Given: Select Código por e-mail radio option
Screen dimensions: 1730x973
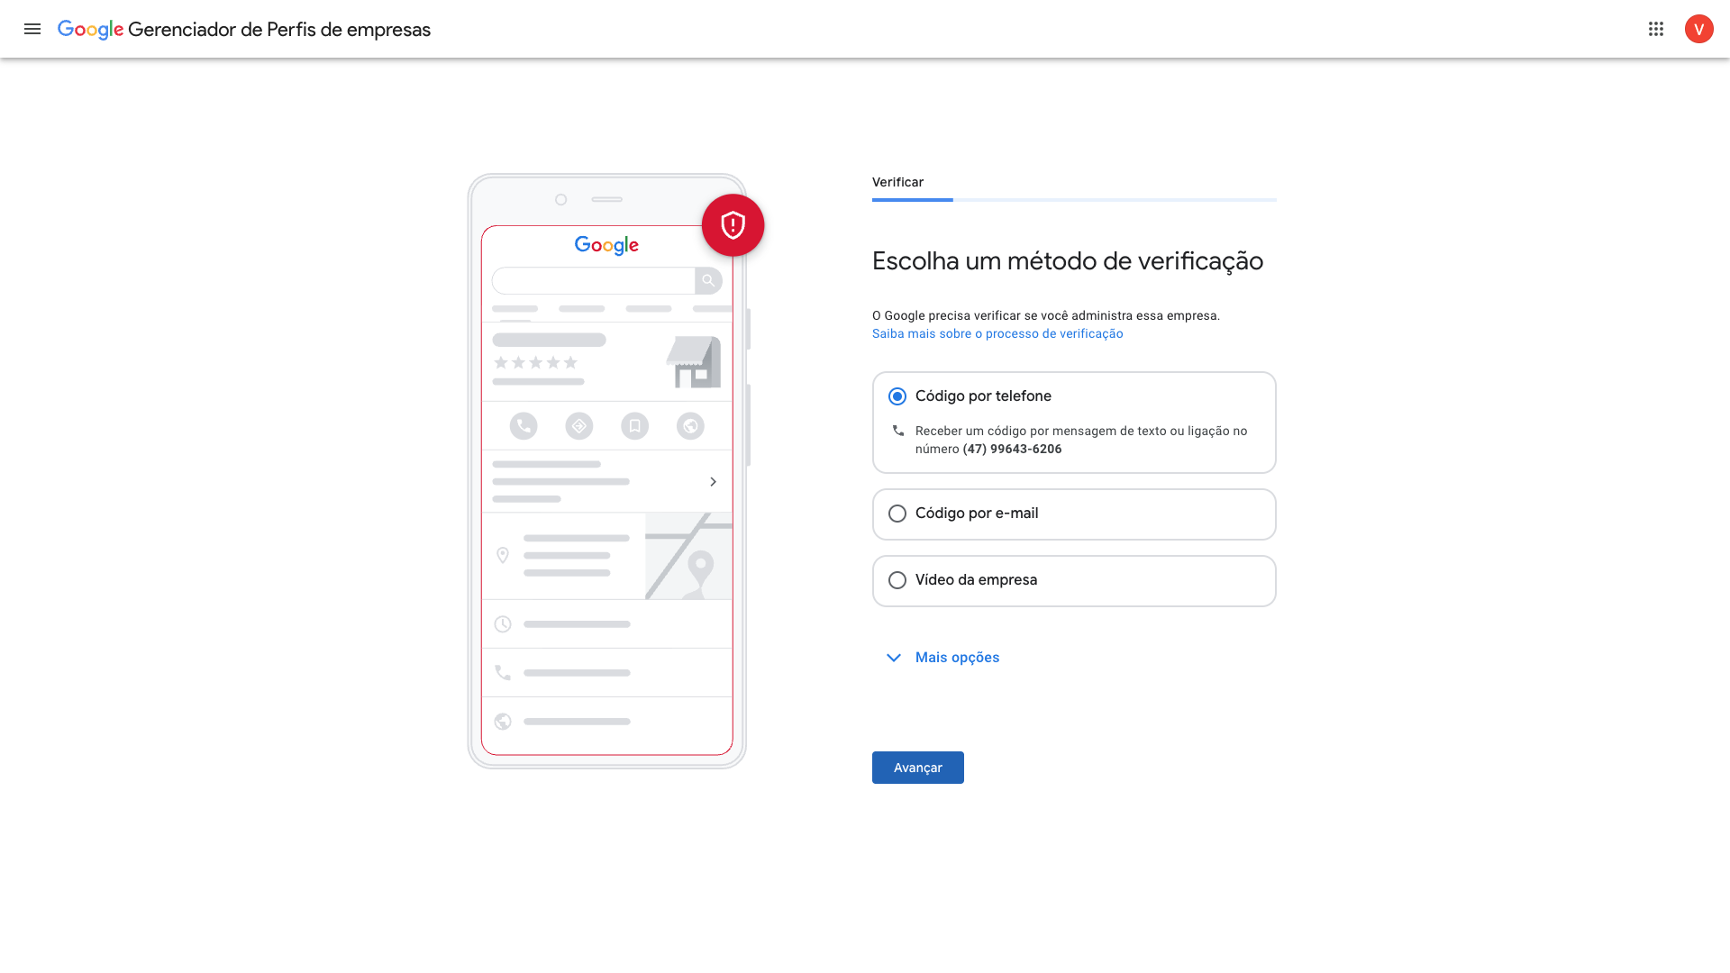Looking at the screenshot, I should point(897,514).
